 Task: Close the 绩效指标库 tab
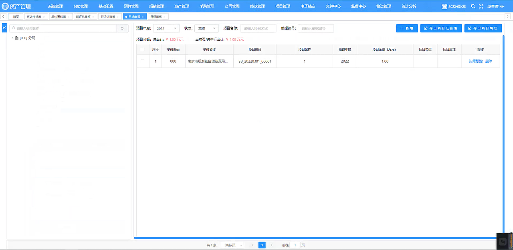[44, 17]
